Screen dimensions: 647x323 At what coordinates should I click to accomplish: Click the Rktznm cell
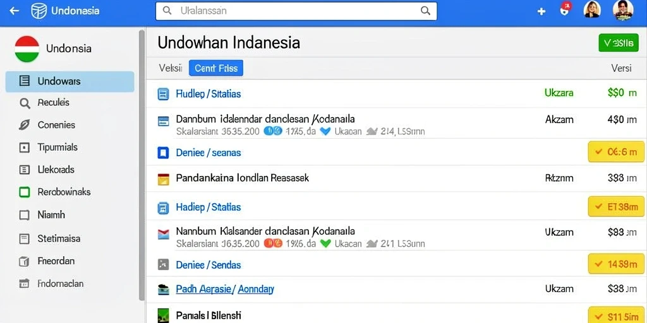[559, 179]
